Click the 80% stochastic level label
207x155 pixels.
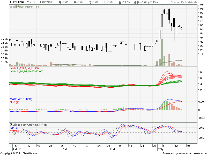coord(200,128)
